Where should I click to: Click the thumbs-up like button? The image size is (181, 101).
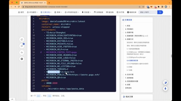[x=22, y=40]
